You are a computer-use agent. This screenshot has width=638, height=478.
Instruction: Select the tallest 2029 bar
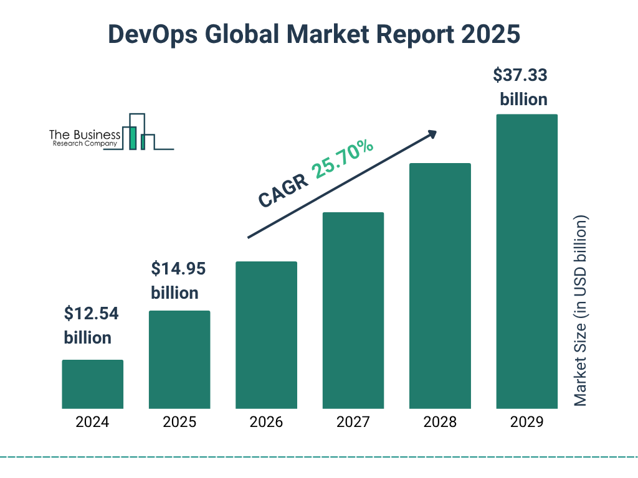[526, 261]
